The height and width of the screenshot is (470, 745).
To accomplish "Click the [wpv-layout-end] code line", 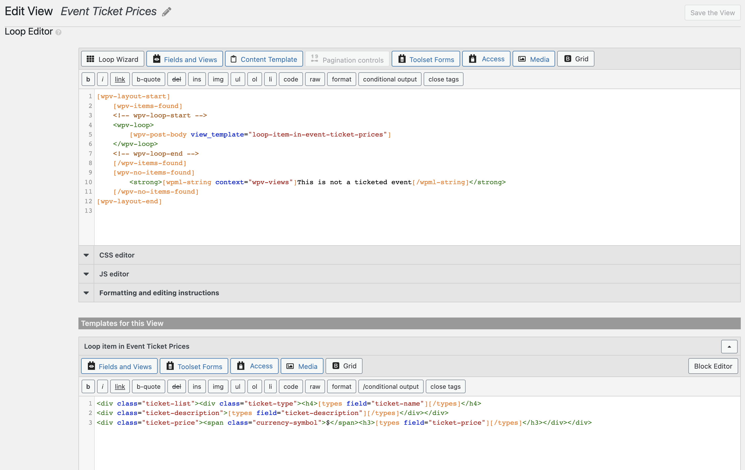I will [129, 201].
